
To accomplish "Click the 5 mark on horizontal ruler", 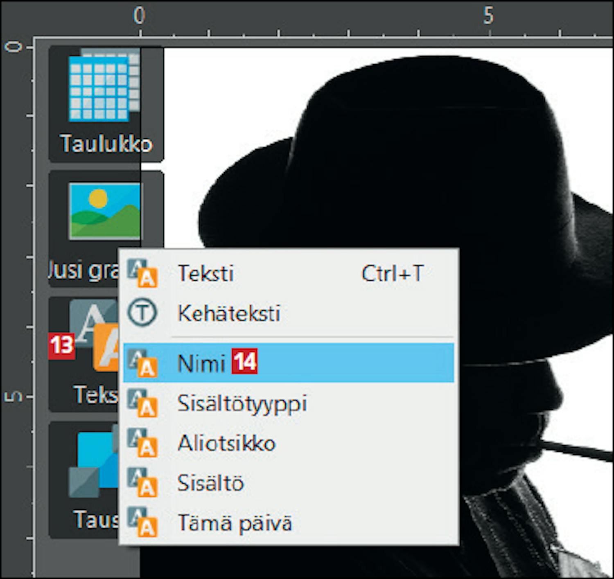I will coord(488,16).
